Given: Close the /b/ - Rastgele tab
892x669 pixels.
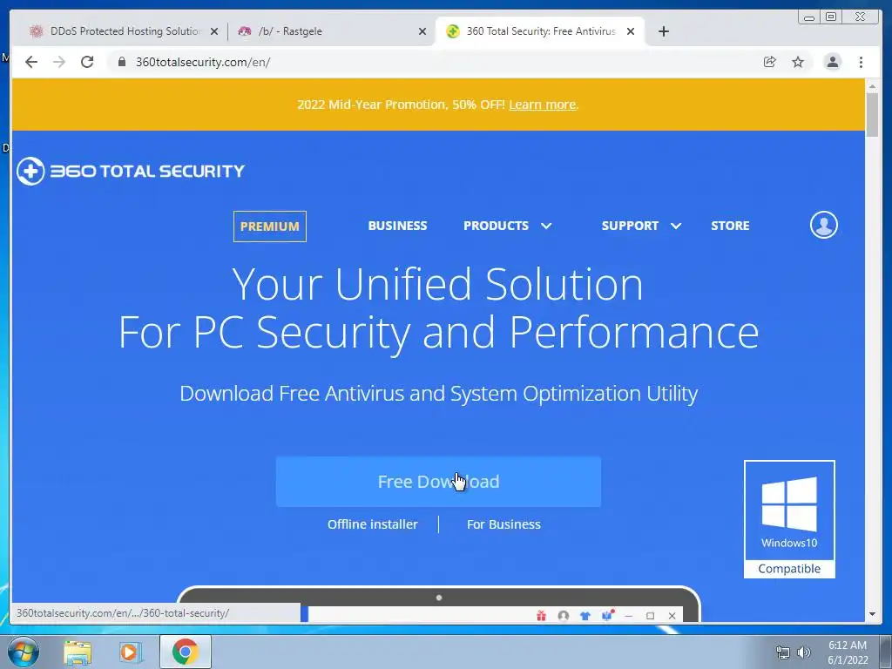Looking at the screenshot, I should (422, 32).
